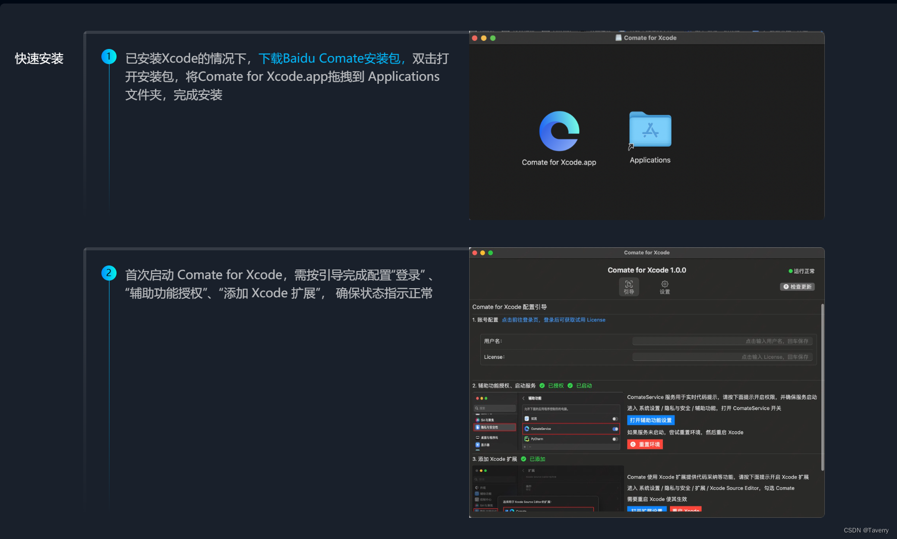Click the Comate for Xcode window scrollbar
Image resolution: width=897 pixels, height=539 pixels.
[823, 388]
